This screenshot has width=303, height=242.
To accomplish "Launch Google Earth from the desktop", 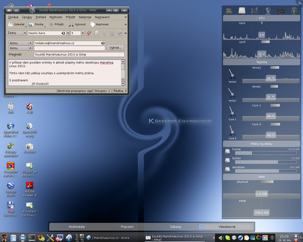I will tap(10, 185).
